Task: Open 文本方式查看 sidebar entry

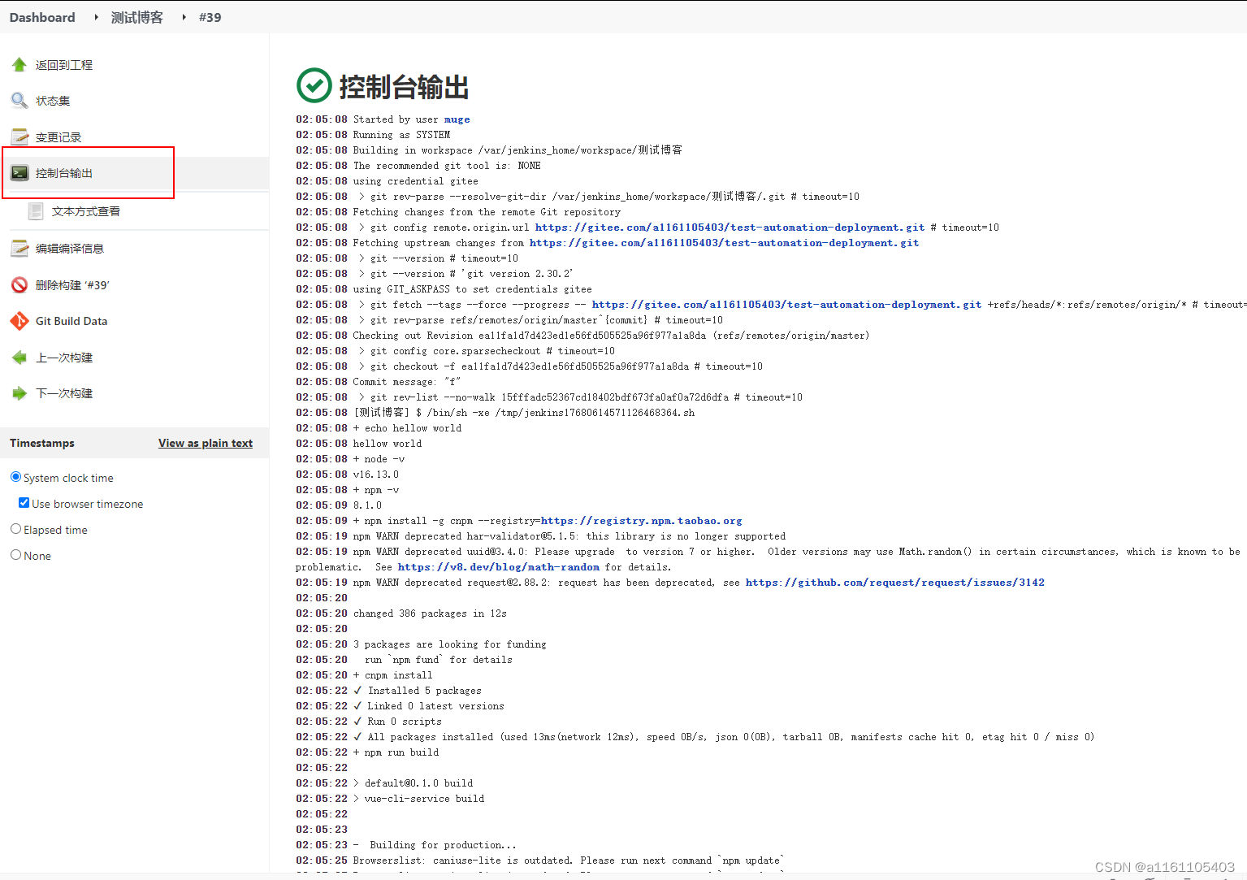Action: pos(86,211)
